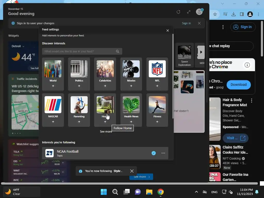Click YouTube Sign in button

point(243,27)
